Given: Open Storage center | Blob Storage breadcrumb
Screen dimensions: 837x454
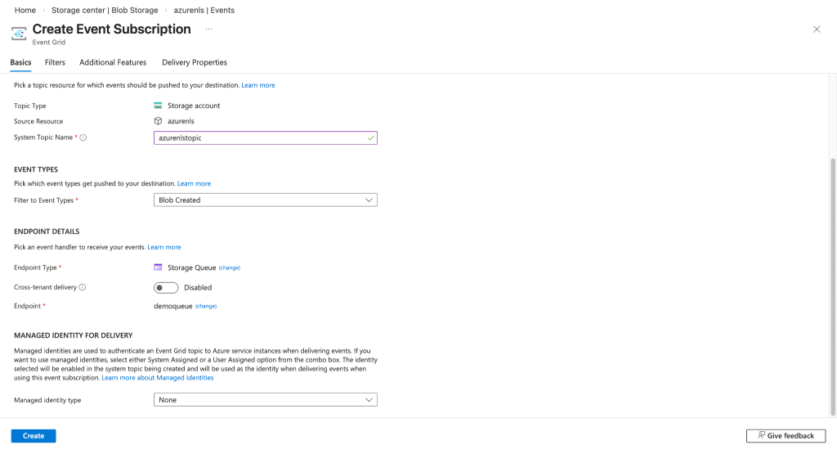Looking at the screenshot, I should click(x=105, y=10).
